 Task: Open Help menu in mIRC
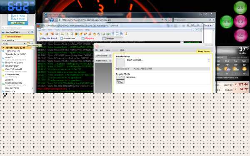point(87,30)
